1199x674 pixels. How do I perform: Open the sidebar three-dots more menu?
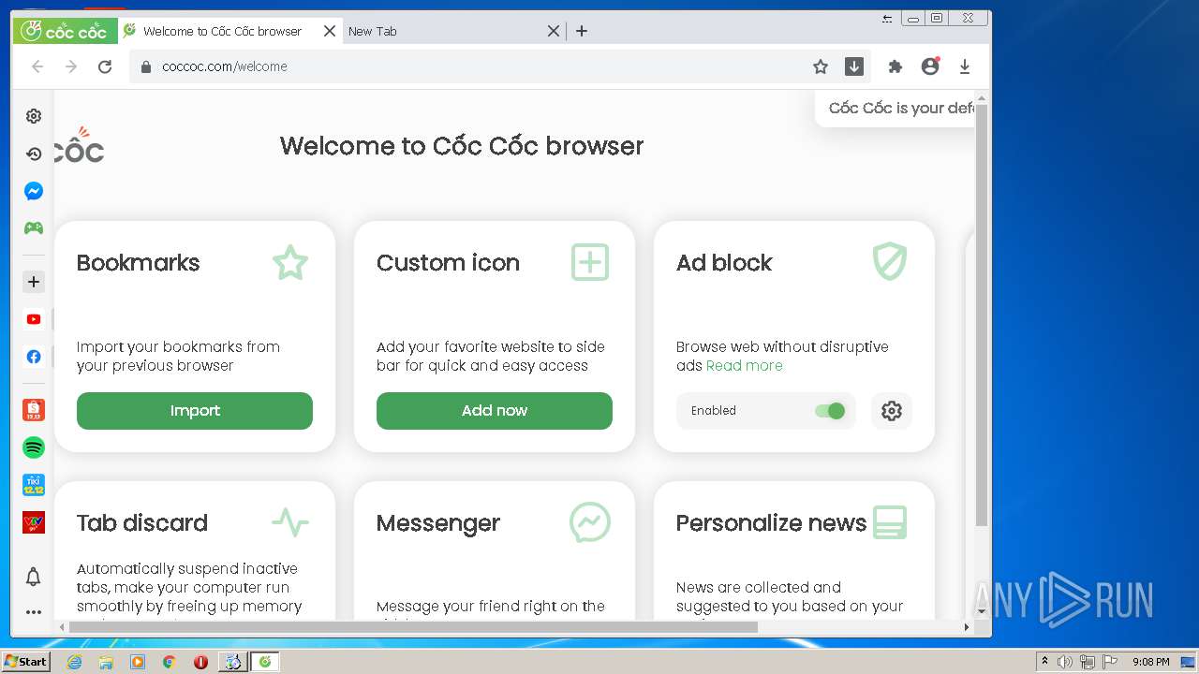34,612
